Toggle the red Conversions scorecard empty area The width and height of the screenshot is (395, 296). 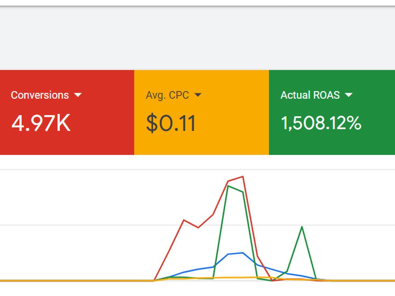pyautogui.click(x=101, y=141)
